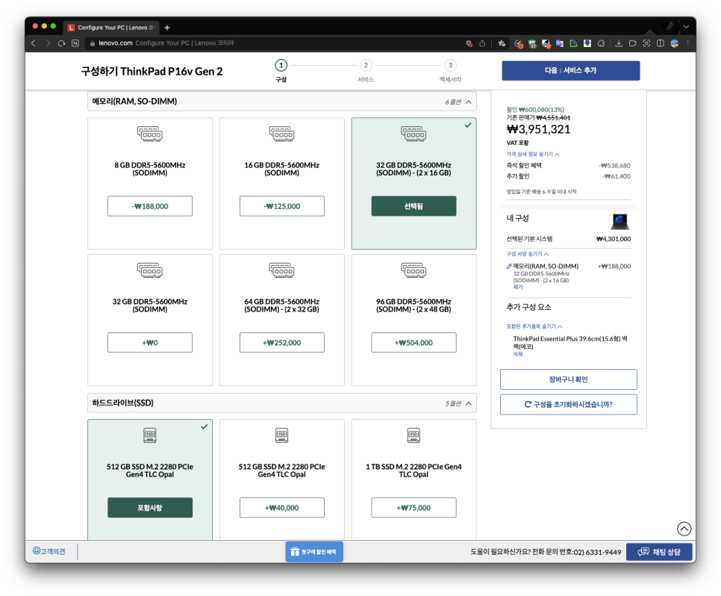Hide price details via 가격 상세 정보 숨기기
The width and height of the screenshot is (721, 596).
click(x=532, y=154)
